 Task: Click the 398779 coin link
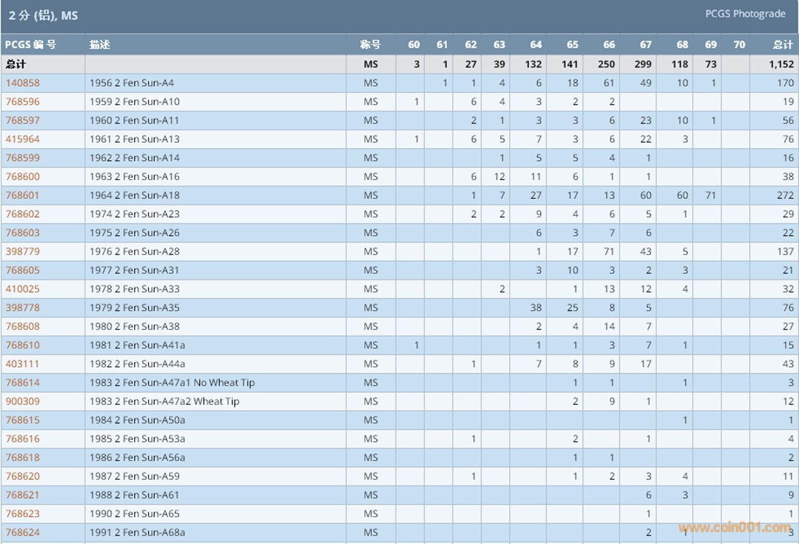[22, 251]
